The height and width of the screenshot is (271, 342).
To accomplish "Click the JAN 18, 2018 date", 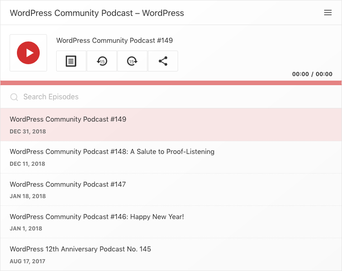I will tap(28, 196).
